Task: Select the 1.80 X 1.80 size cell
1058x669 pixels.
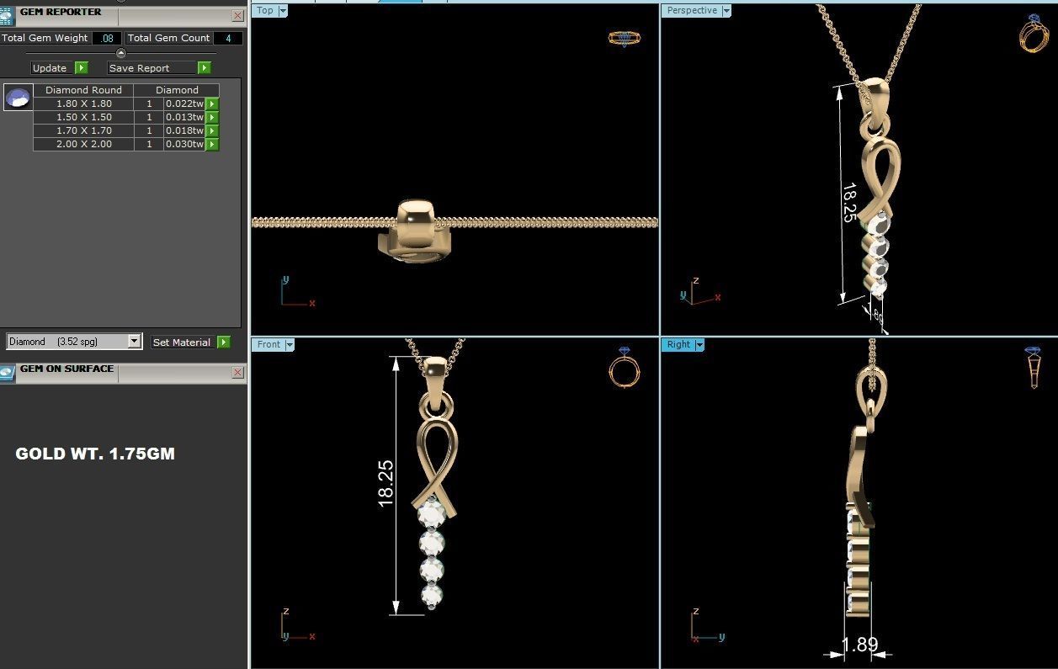Action: point(83,104)
